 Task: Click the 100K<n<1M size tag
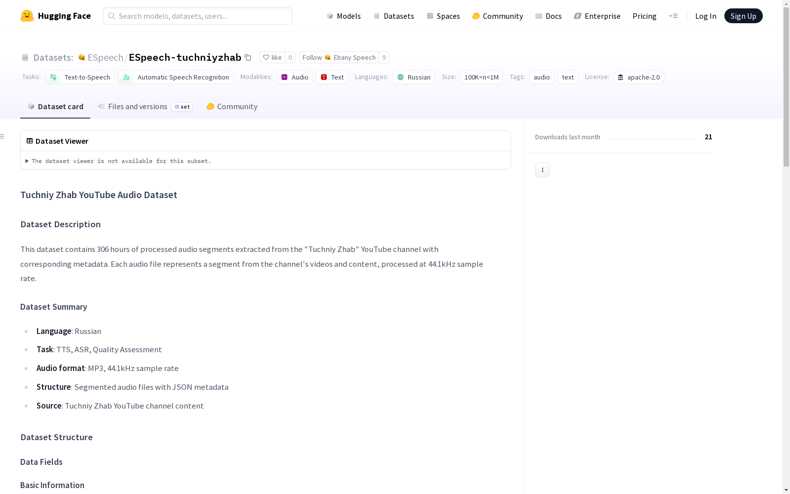(x=481, y=77)
